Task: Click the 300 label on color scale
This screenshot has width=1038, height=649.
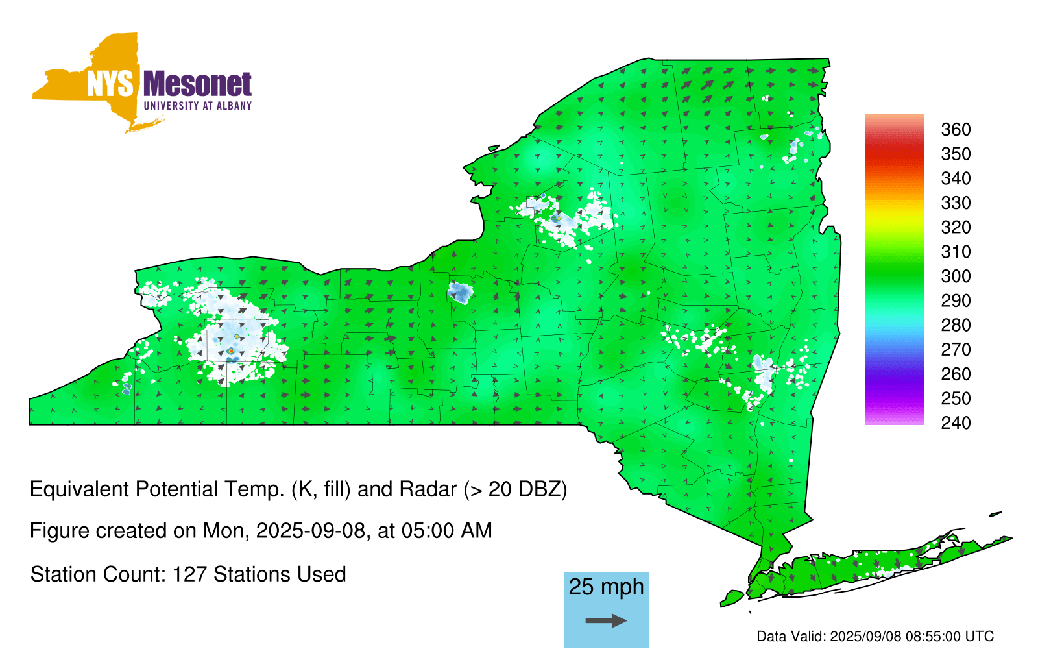Action: click(x=956, y=276)
